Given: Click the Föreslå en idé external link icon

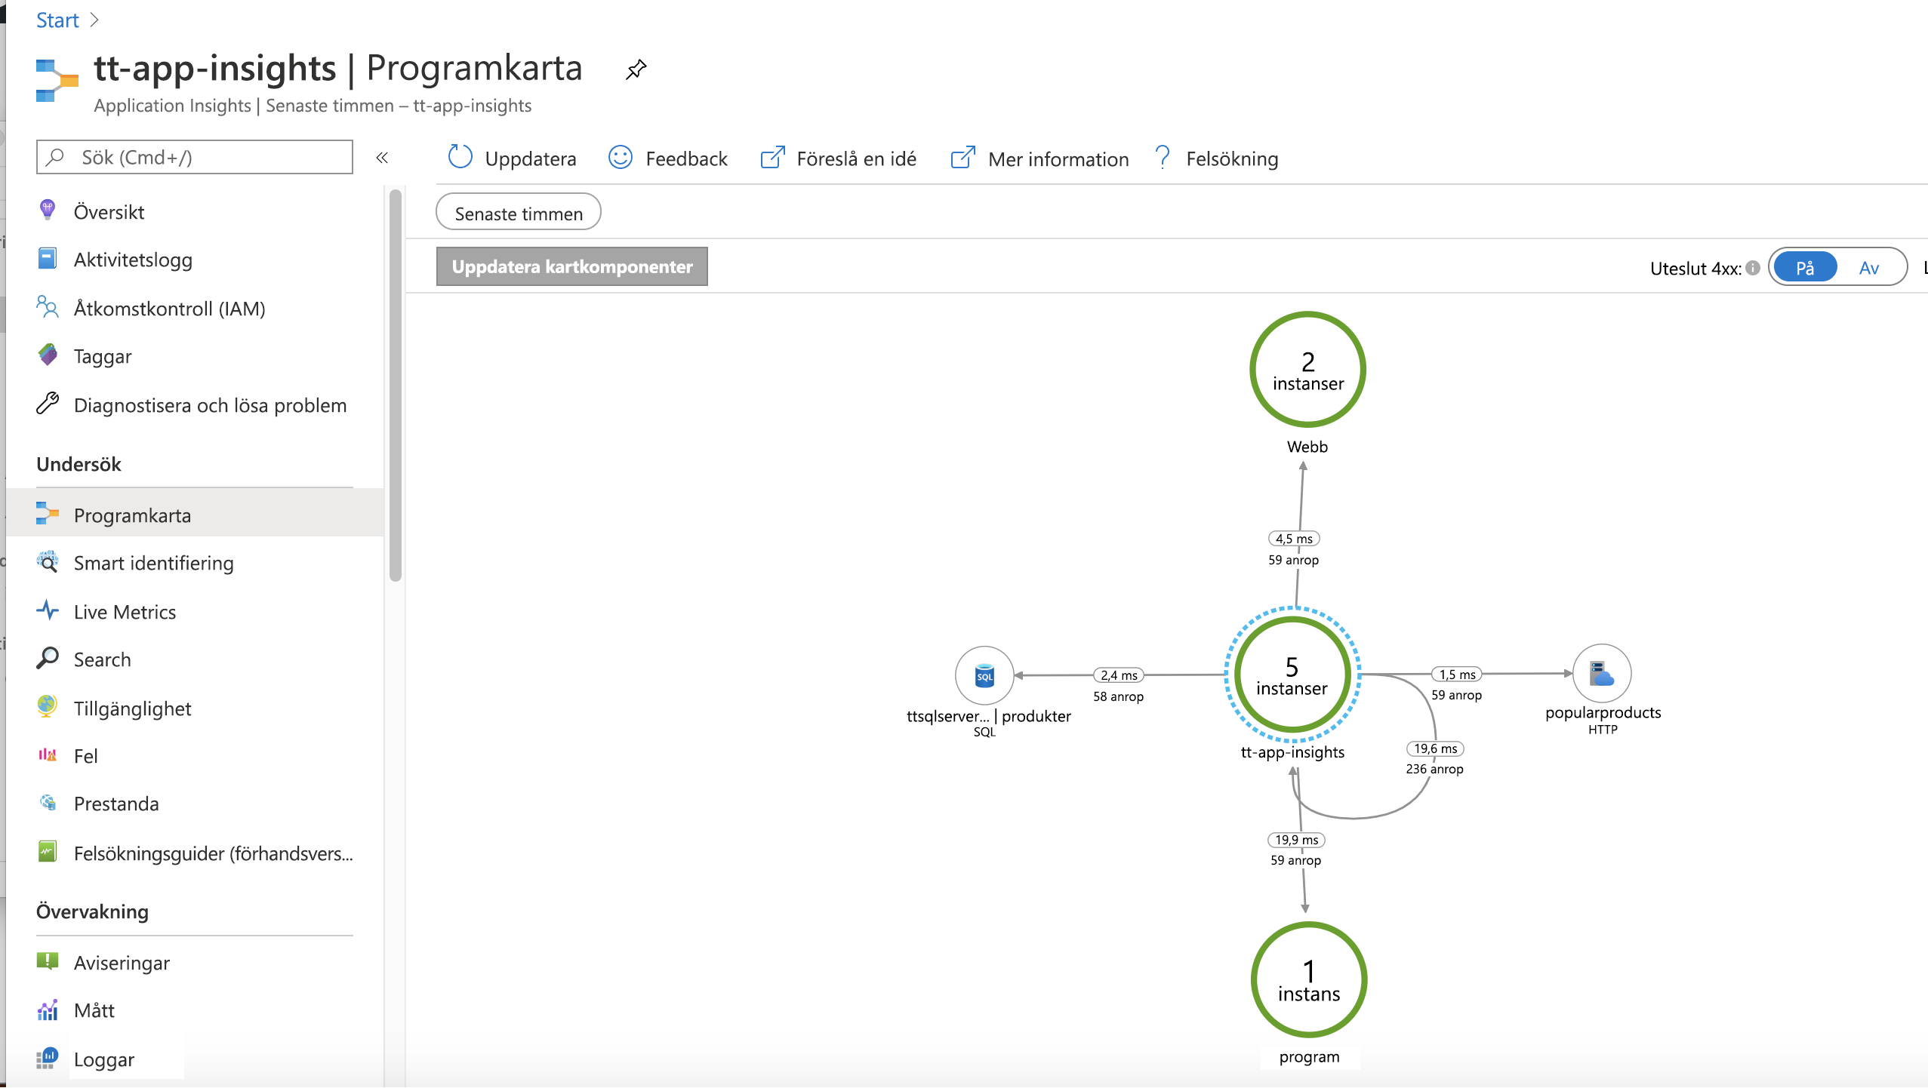Looking at the screenshot, I should 772,158.
